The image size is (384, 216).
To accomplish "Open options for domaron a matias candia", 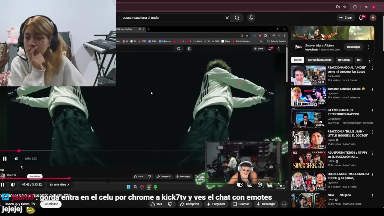I will click(373, 89).
